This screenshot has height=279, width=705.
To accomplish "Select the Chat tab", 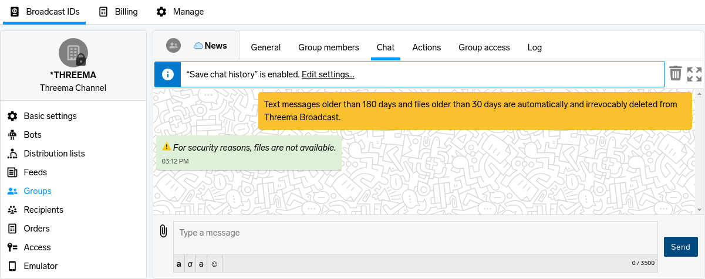I will point(386,47).
